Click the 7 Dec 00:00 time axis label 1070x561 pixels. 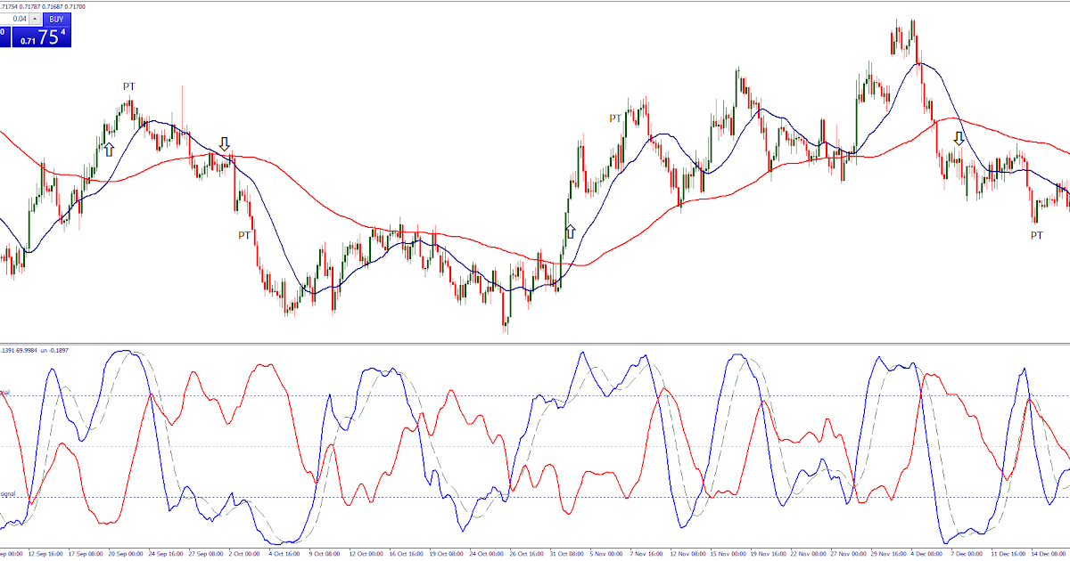[x=967, y=554]
